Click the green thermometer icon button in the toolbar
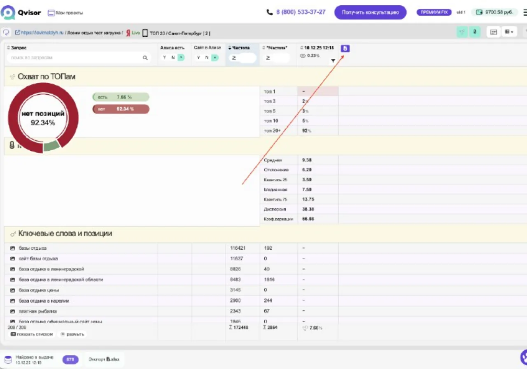 coord(475,32)
